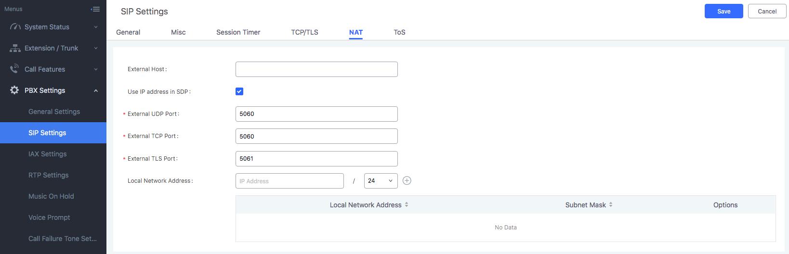Open the Session Timer tab
The image size is (789, 254).
point(238,32)
